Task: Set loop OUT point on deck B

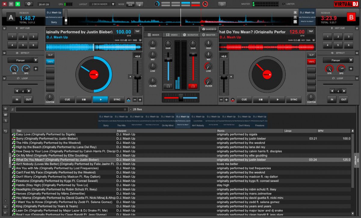Action: tap(344, 100)
